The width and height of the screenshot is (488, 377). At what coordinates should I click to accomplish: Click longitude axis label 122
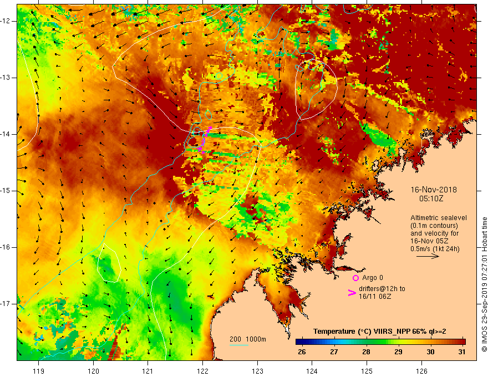[x=202, y=371]
